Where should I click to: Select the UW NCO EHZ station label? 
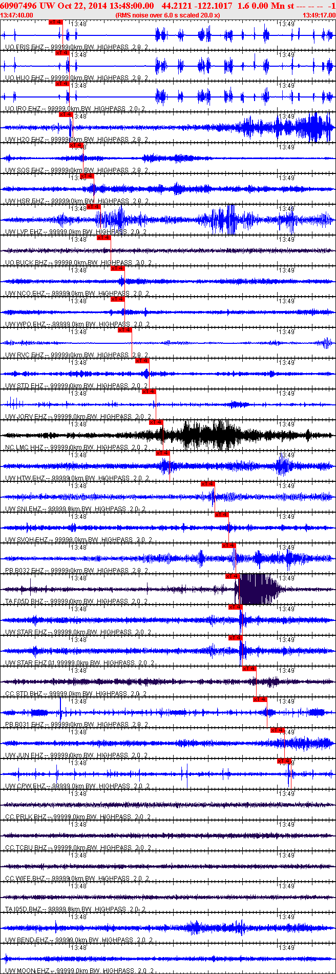77,294
